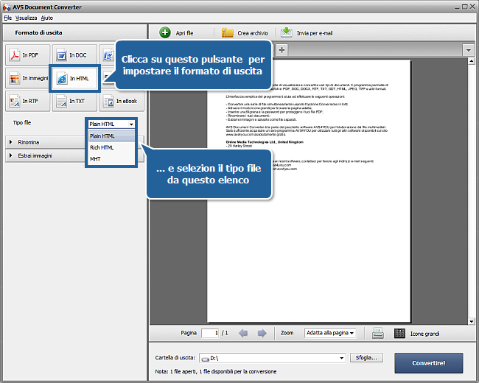Select the In TXT output format
The width and height of the screenshot is (479, 383).
(74, 101)
